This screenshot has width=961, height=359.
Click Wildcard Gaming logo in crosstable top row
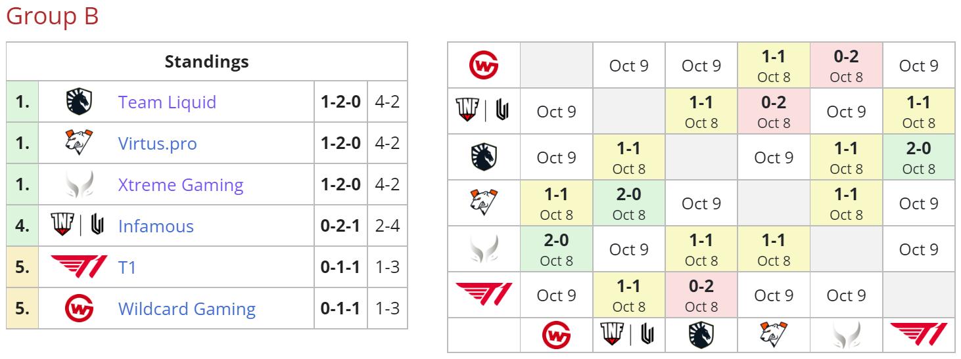[x=484, y=66]
